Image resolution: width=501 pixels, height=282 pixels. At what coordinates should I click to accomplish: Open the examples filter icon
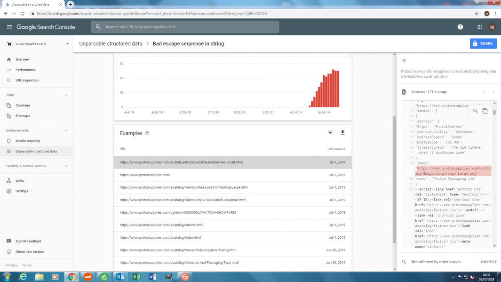(x=330, y=133)
